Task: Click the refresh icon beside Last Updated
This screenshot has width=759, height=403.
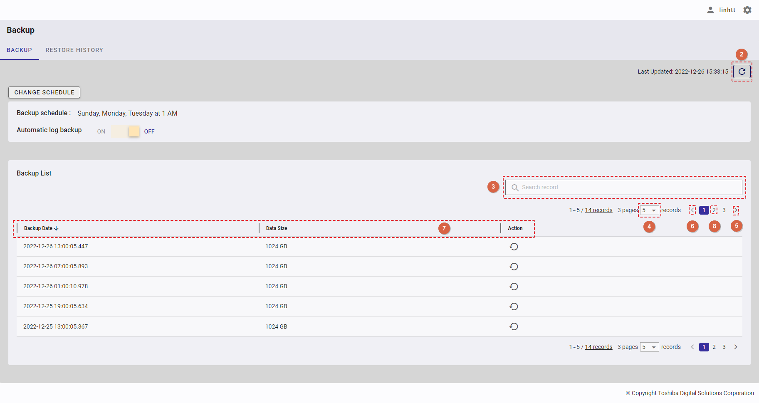Action: point(742,72)
